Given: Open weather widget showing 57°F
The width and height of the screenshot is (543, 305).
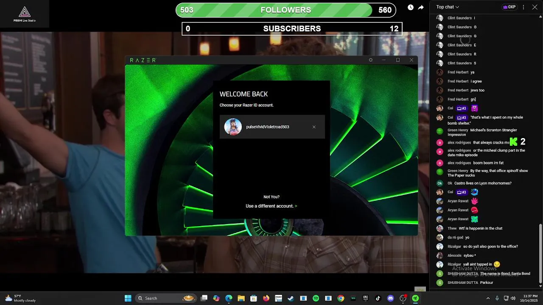Looking at the screenshot, I should coord(20,298).
